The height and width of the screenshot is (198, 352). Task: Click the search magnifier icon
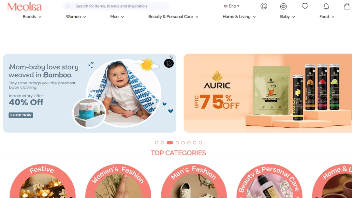coord(68,6)
